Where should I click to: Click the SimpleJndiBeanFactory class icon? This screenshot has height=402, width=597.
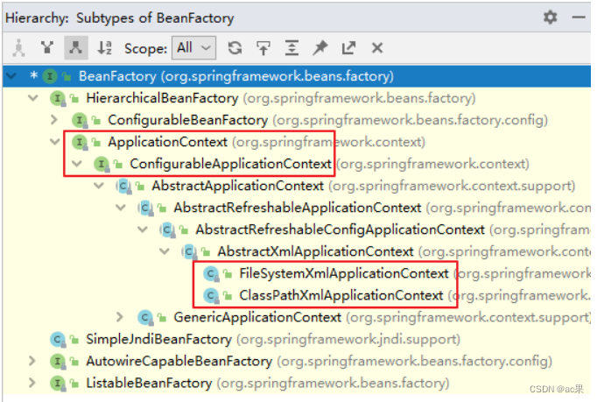[58, 339]
